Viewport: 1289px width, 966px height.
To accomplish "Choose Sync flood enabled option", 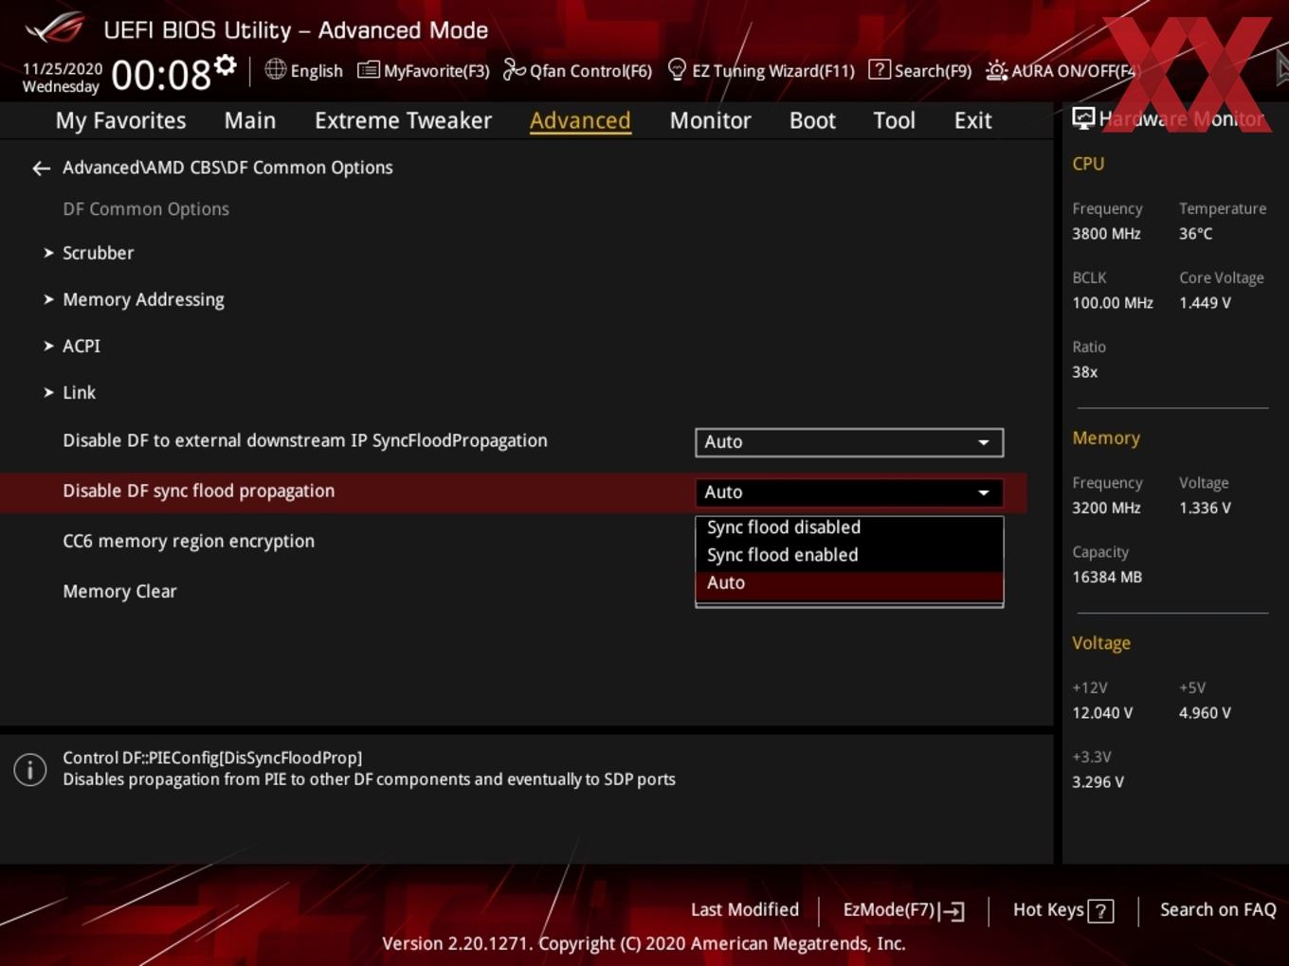I will [x=849, y=555].
